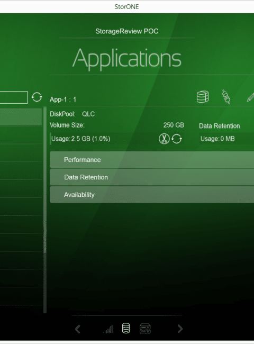Click the Data Retention Usage 0 MB bar

[226, 139]
